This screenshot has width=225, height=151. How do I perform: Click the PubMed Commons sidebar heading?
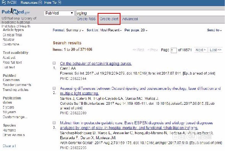coord(11,78)
